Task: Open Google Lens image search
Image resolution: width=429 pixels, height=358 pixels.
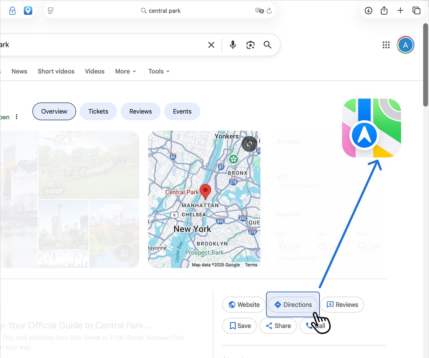Action: click(x=251, y=45)
